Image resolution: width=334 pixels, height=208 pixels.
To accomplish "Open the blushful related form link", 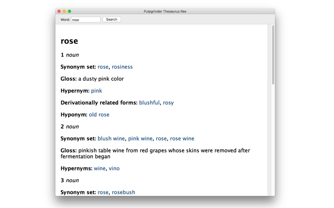I will point(149,103).
